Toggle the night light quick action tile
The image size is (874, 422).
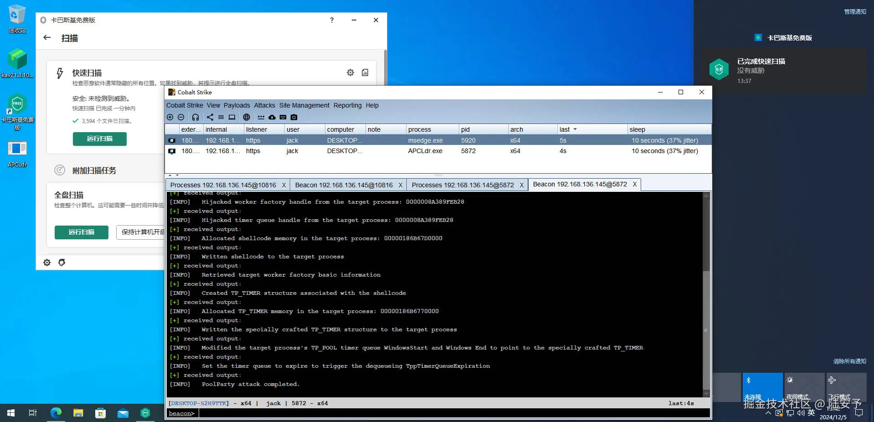(x=804, y=387)
